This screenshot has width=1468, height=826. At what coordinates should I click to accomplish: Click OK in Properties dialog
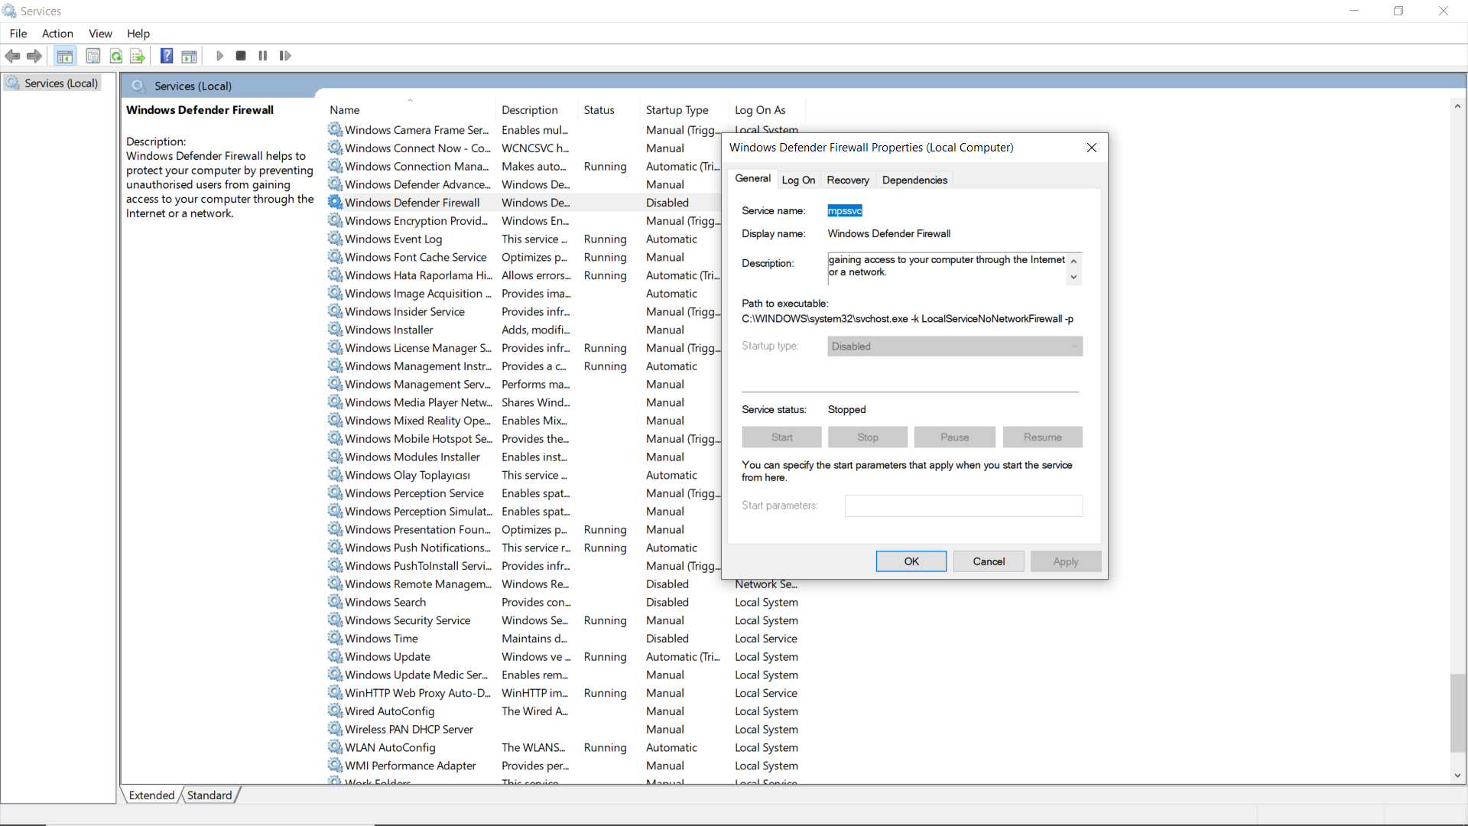coord(911,561)
